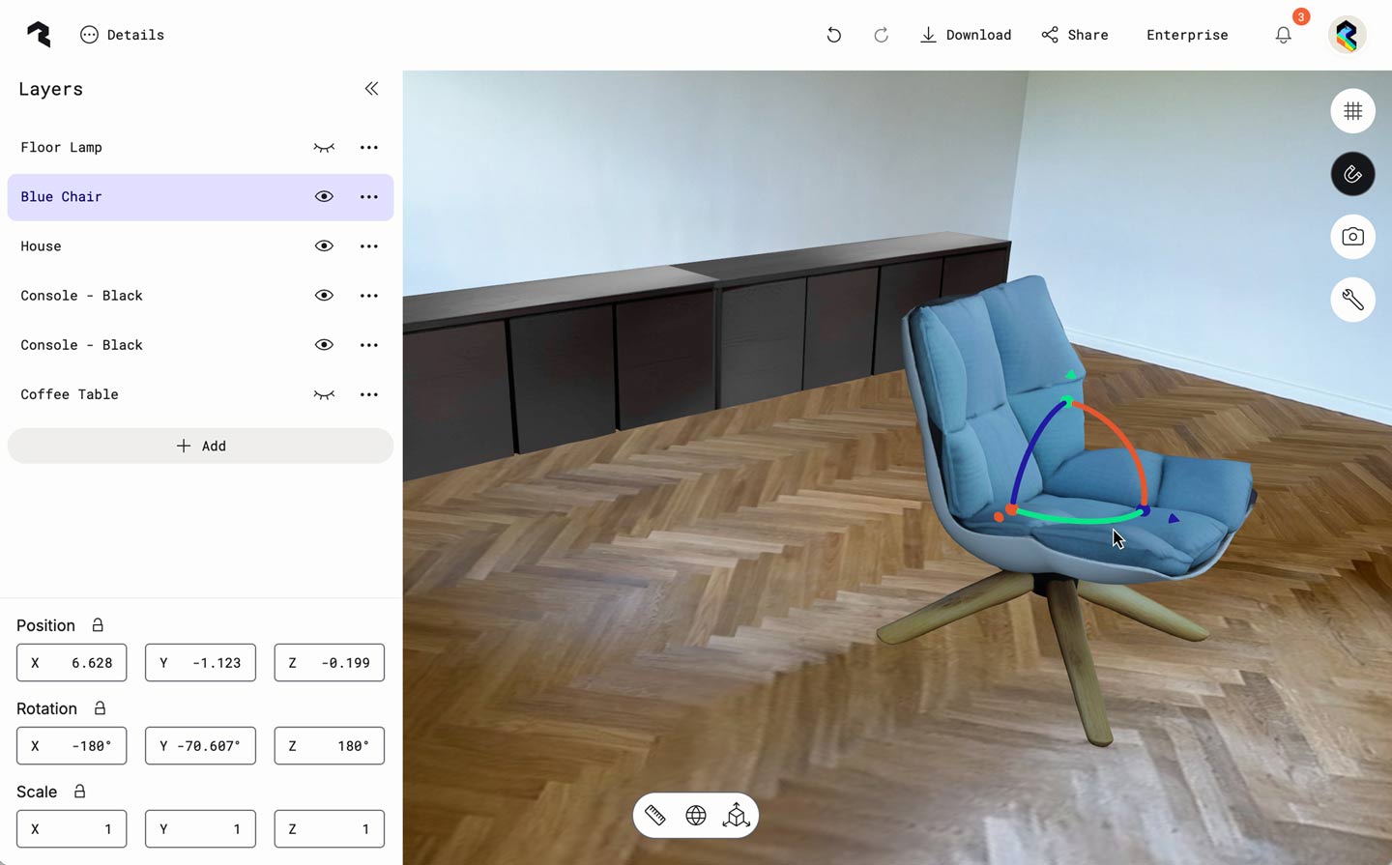1392x865 pixels.
Task: Toggle the Position lock icon
Action: (97, 624)
